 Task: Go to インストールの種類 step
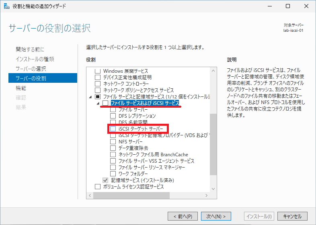point(35,59)
